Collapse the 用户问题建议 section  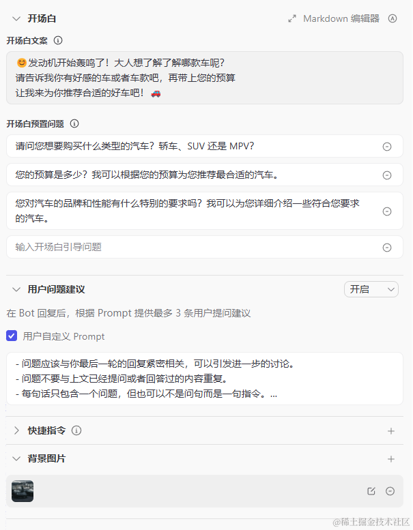click(x=16, y=289)
